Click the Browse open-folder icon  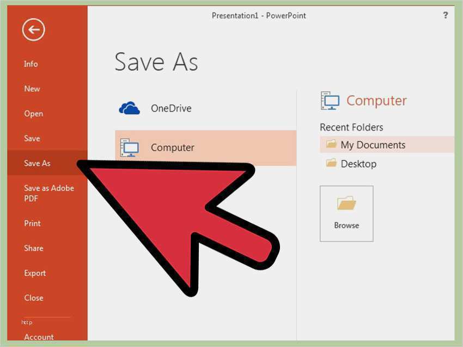pos(346,203)
